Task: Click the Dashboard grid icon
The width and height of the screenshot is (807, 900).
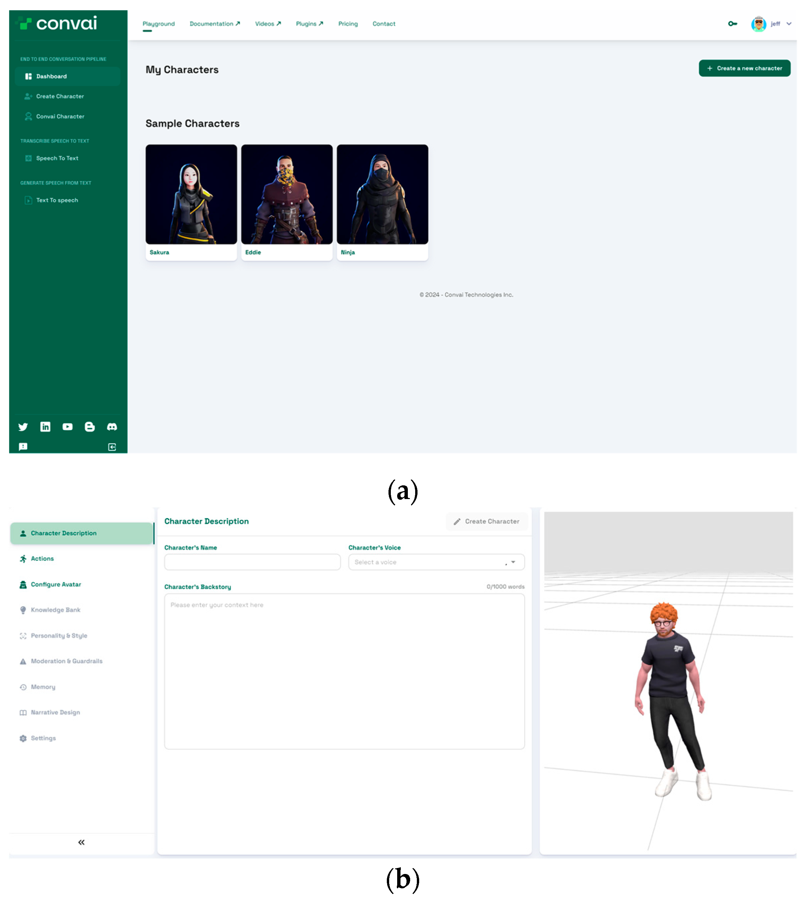Action: (x=28, y=76)
